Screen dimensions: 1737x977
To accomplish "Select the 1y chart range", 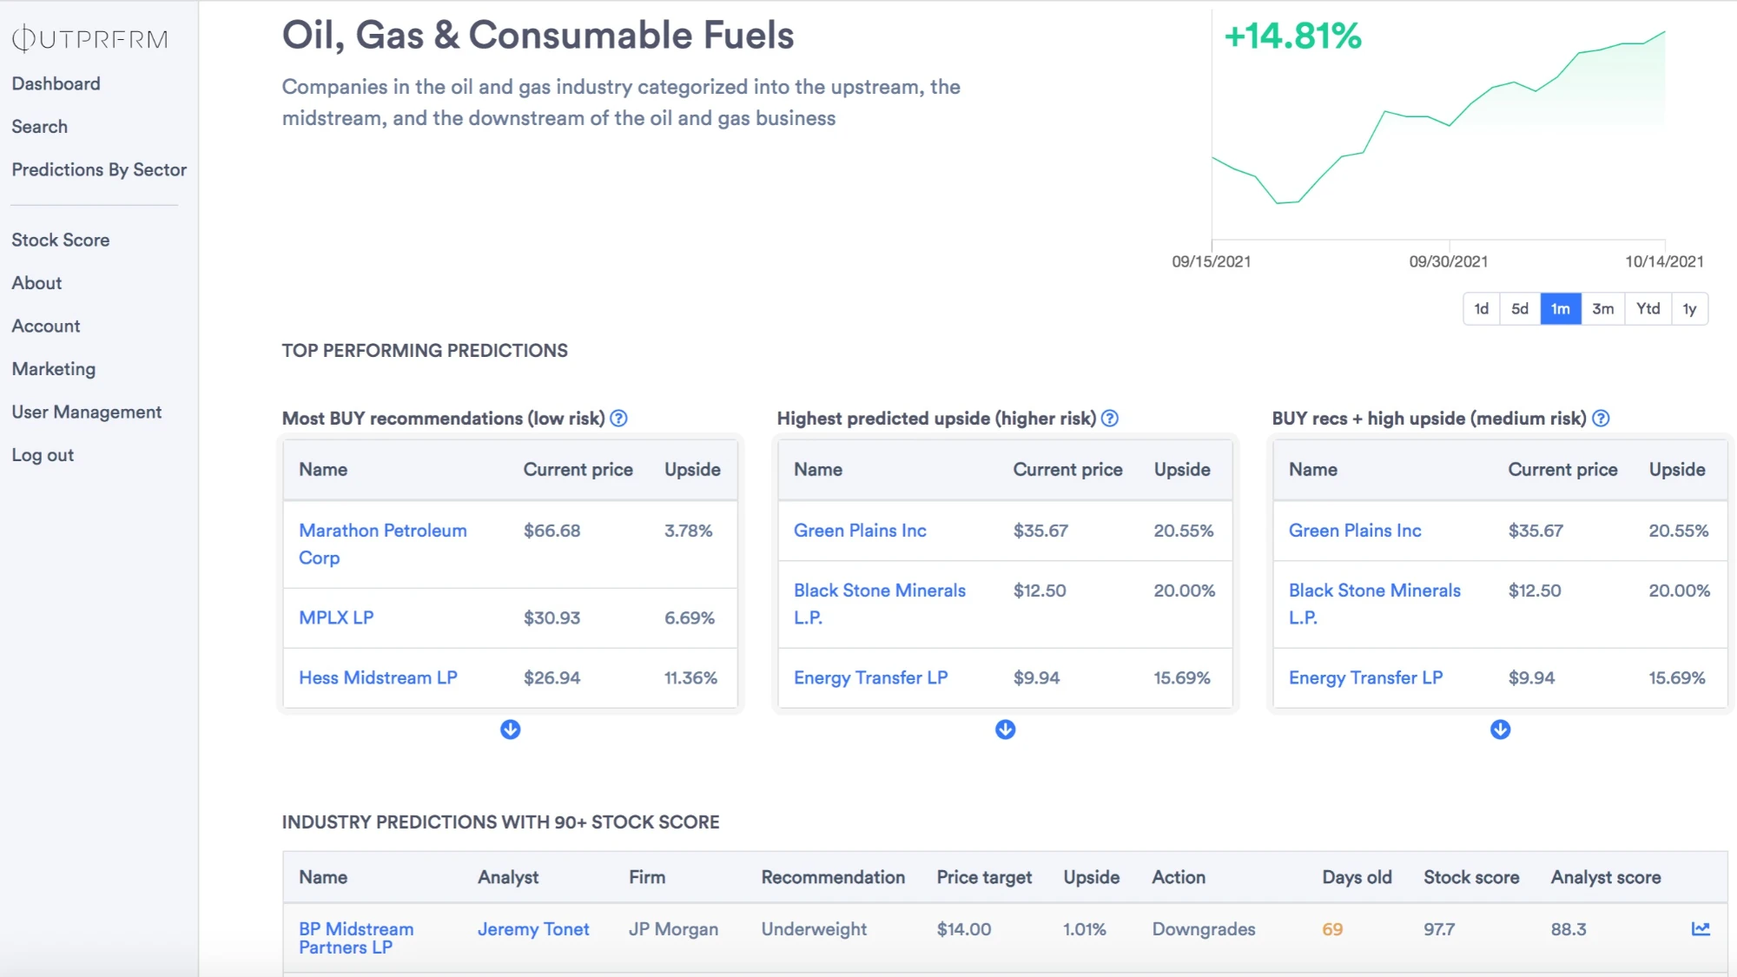I will [x=1688, y=309].
